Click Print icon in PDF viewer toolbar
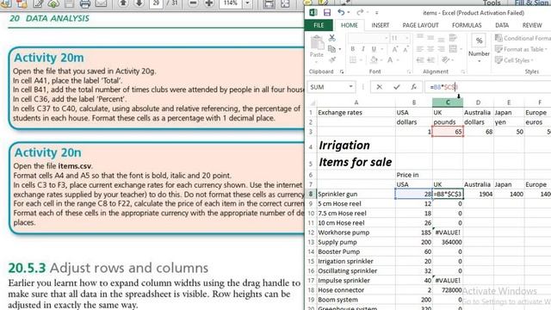Viewport: 551px width, 310px height. click(x=85, y=3)
